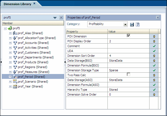Enable the Two Pass Calc checkbox
The image size is (167, 116).
tap(128, 74)
